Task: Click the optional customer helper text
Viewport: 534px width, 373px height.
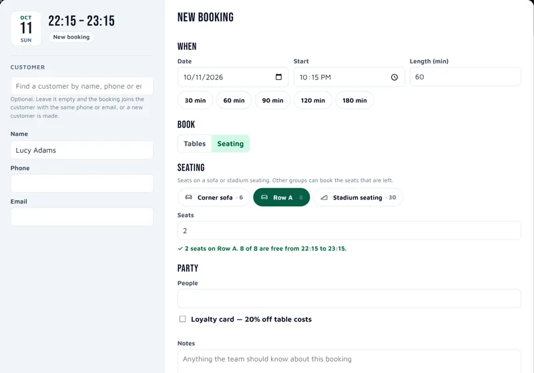Action: 77,107
